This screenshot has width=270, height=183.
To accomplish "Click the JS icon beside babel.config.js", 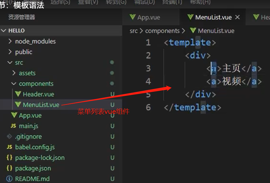I will (9, 147).
